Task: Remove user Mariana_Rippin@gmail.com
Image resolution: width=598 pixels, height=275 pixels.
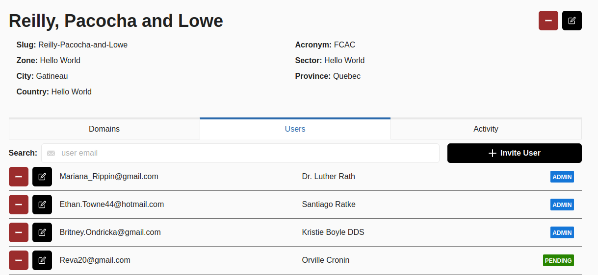Action: pyautogui.click(x=19, y=177)
